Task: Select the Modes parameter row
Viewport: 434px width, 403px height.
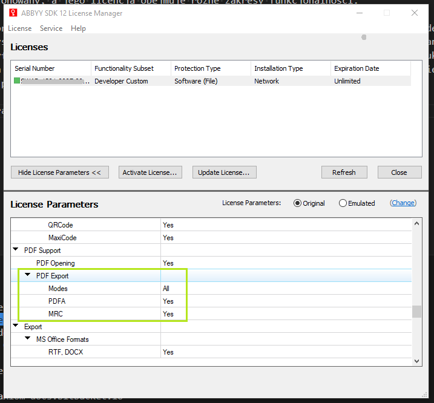Action: click(x=211, y=289)
